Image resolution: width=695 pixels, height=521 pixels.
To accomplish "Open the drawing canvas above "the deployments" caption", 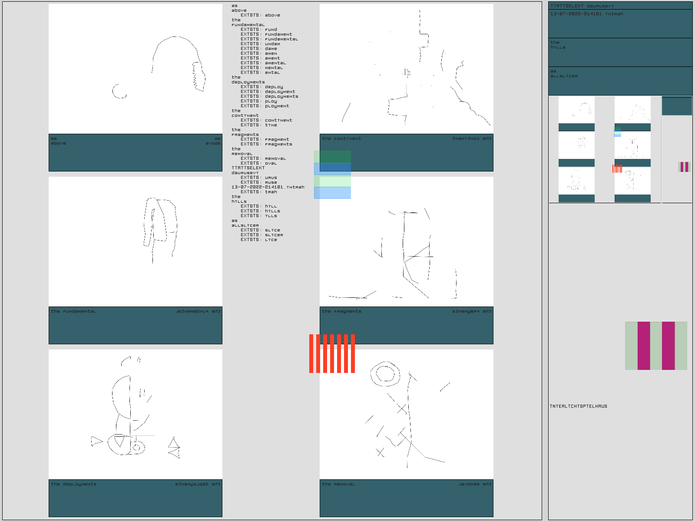I will (136, 414).
